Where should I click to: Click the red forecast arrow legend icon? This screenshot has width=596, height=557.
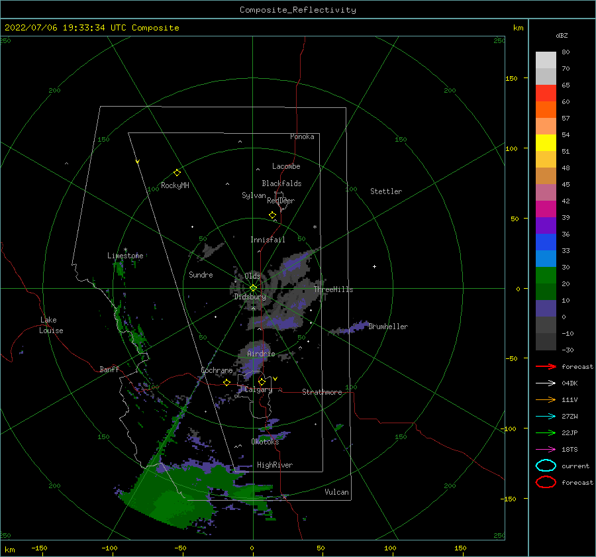[x=546, y=366]
